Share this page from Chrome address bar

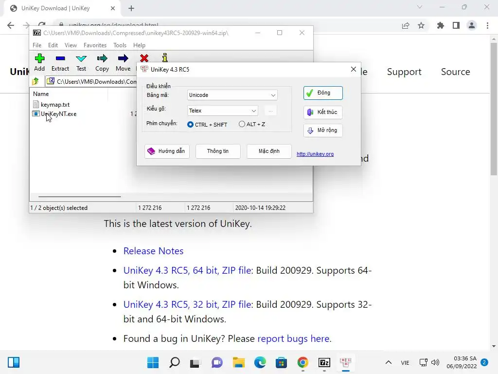click(x=406, y=25)
